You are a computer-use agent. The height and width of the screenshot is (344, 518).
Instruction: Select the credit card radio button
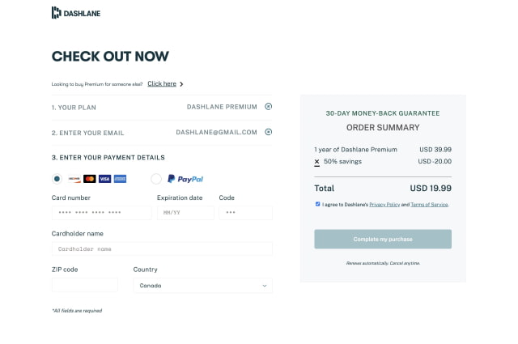57,179
